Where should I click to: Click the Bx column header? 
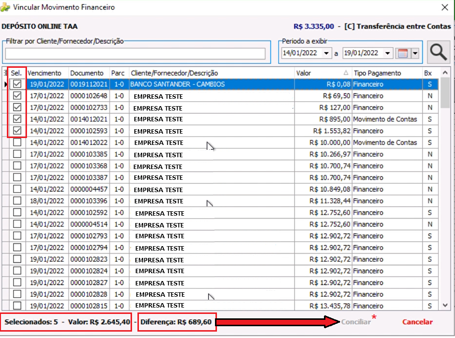coord(430,73)
